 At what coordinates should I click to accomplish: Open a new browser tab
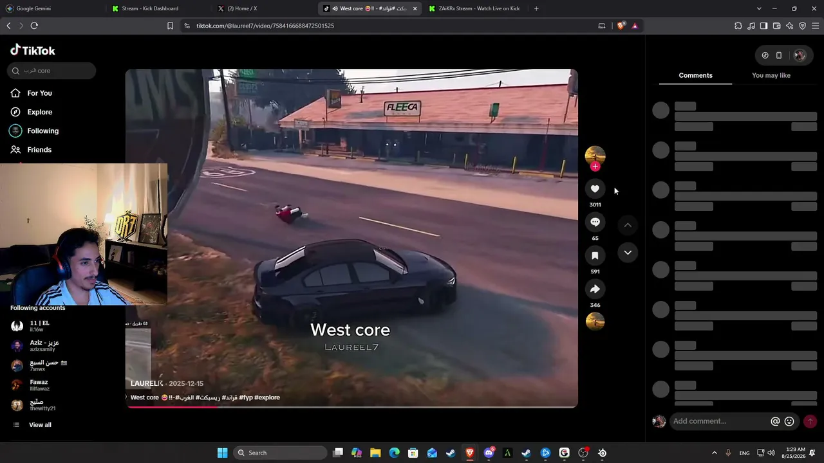[x=536, y=8]
